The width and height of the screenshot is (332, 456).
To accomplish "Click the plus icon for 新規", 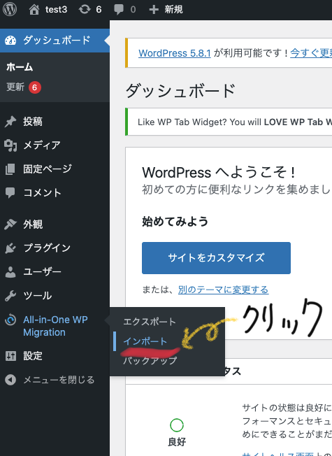I will click(154, 10).
